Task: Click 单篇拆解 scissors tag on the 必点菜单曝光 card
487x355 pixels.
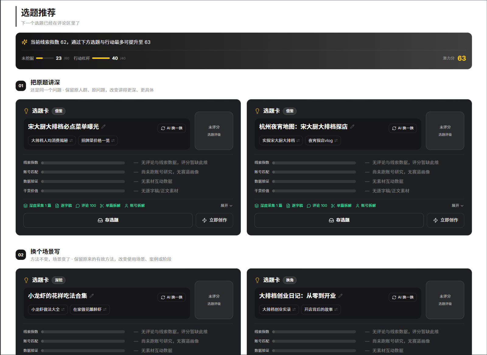Action: (x=110, y=206)
